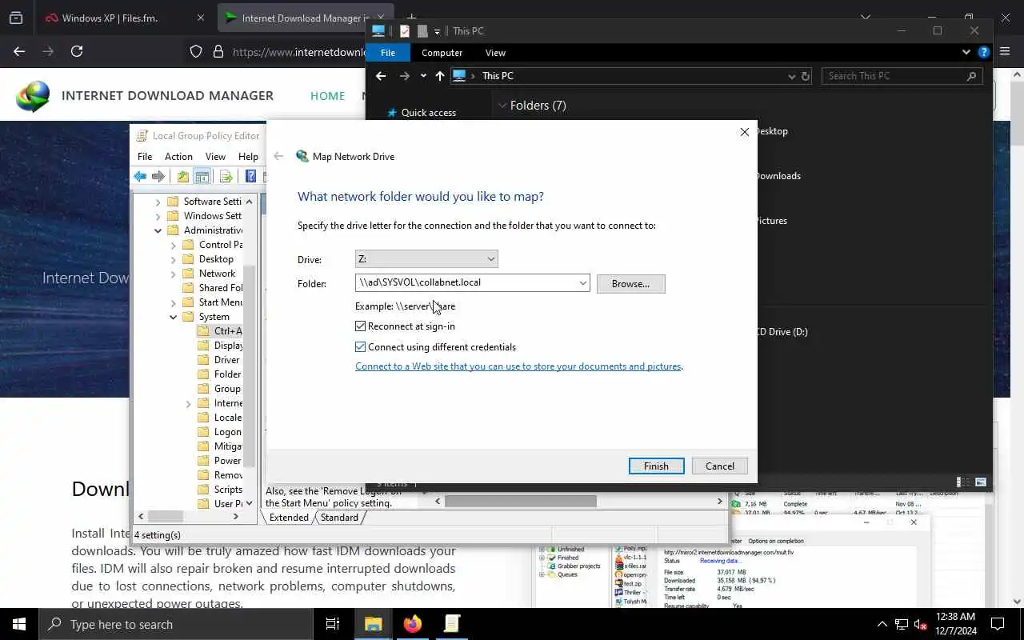Click Browse... button
The width and height of the screenshot is (1024, 640).
[630, 284]
